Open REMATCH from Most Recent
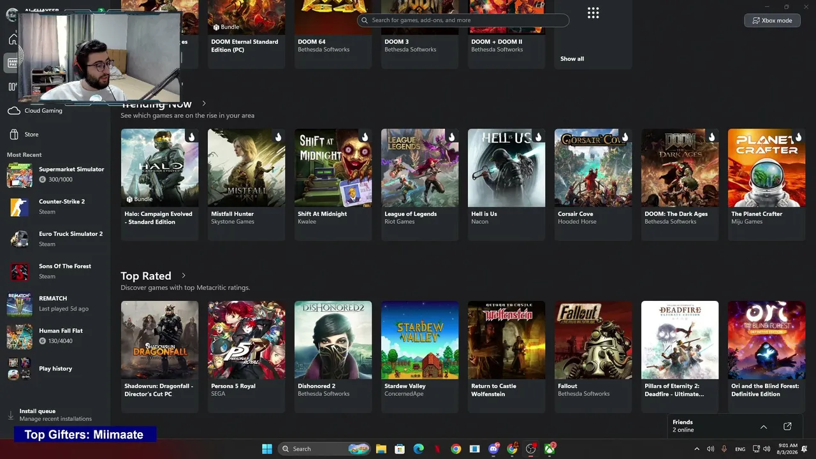Screen dimensions: 816x459 tap(55, 303)
